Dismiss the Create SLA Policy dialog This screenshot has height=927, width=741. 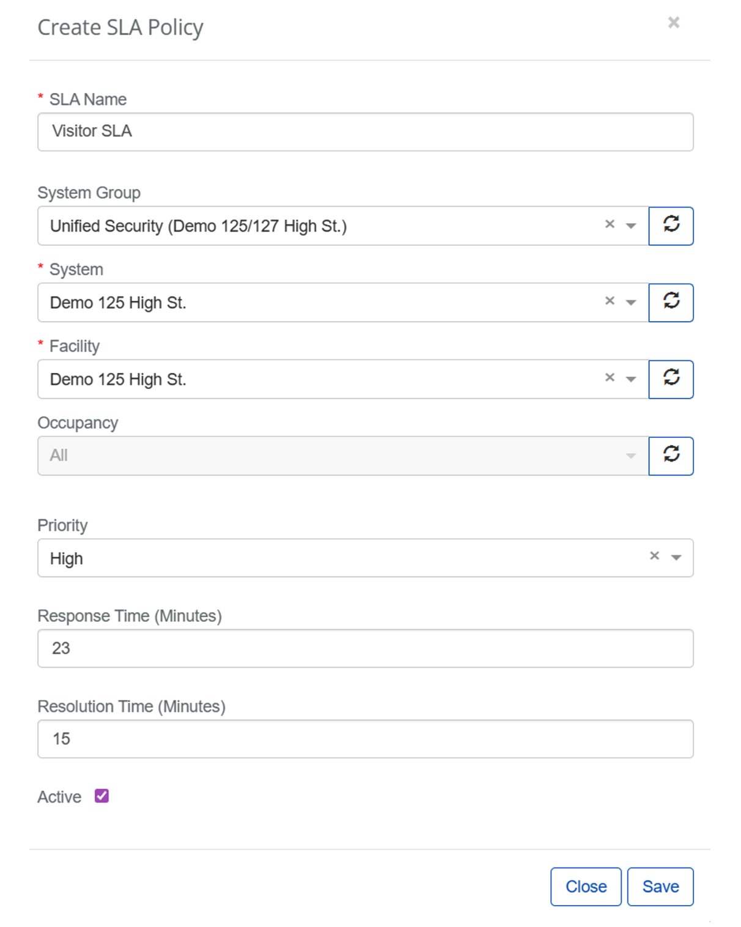point(673,23)
